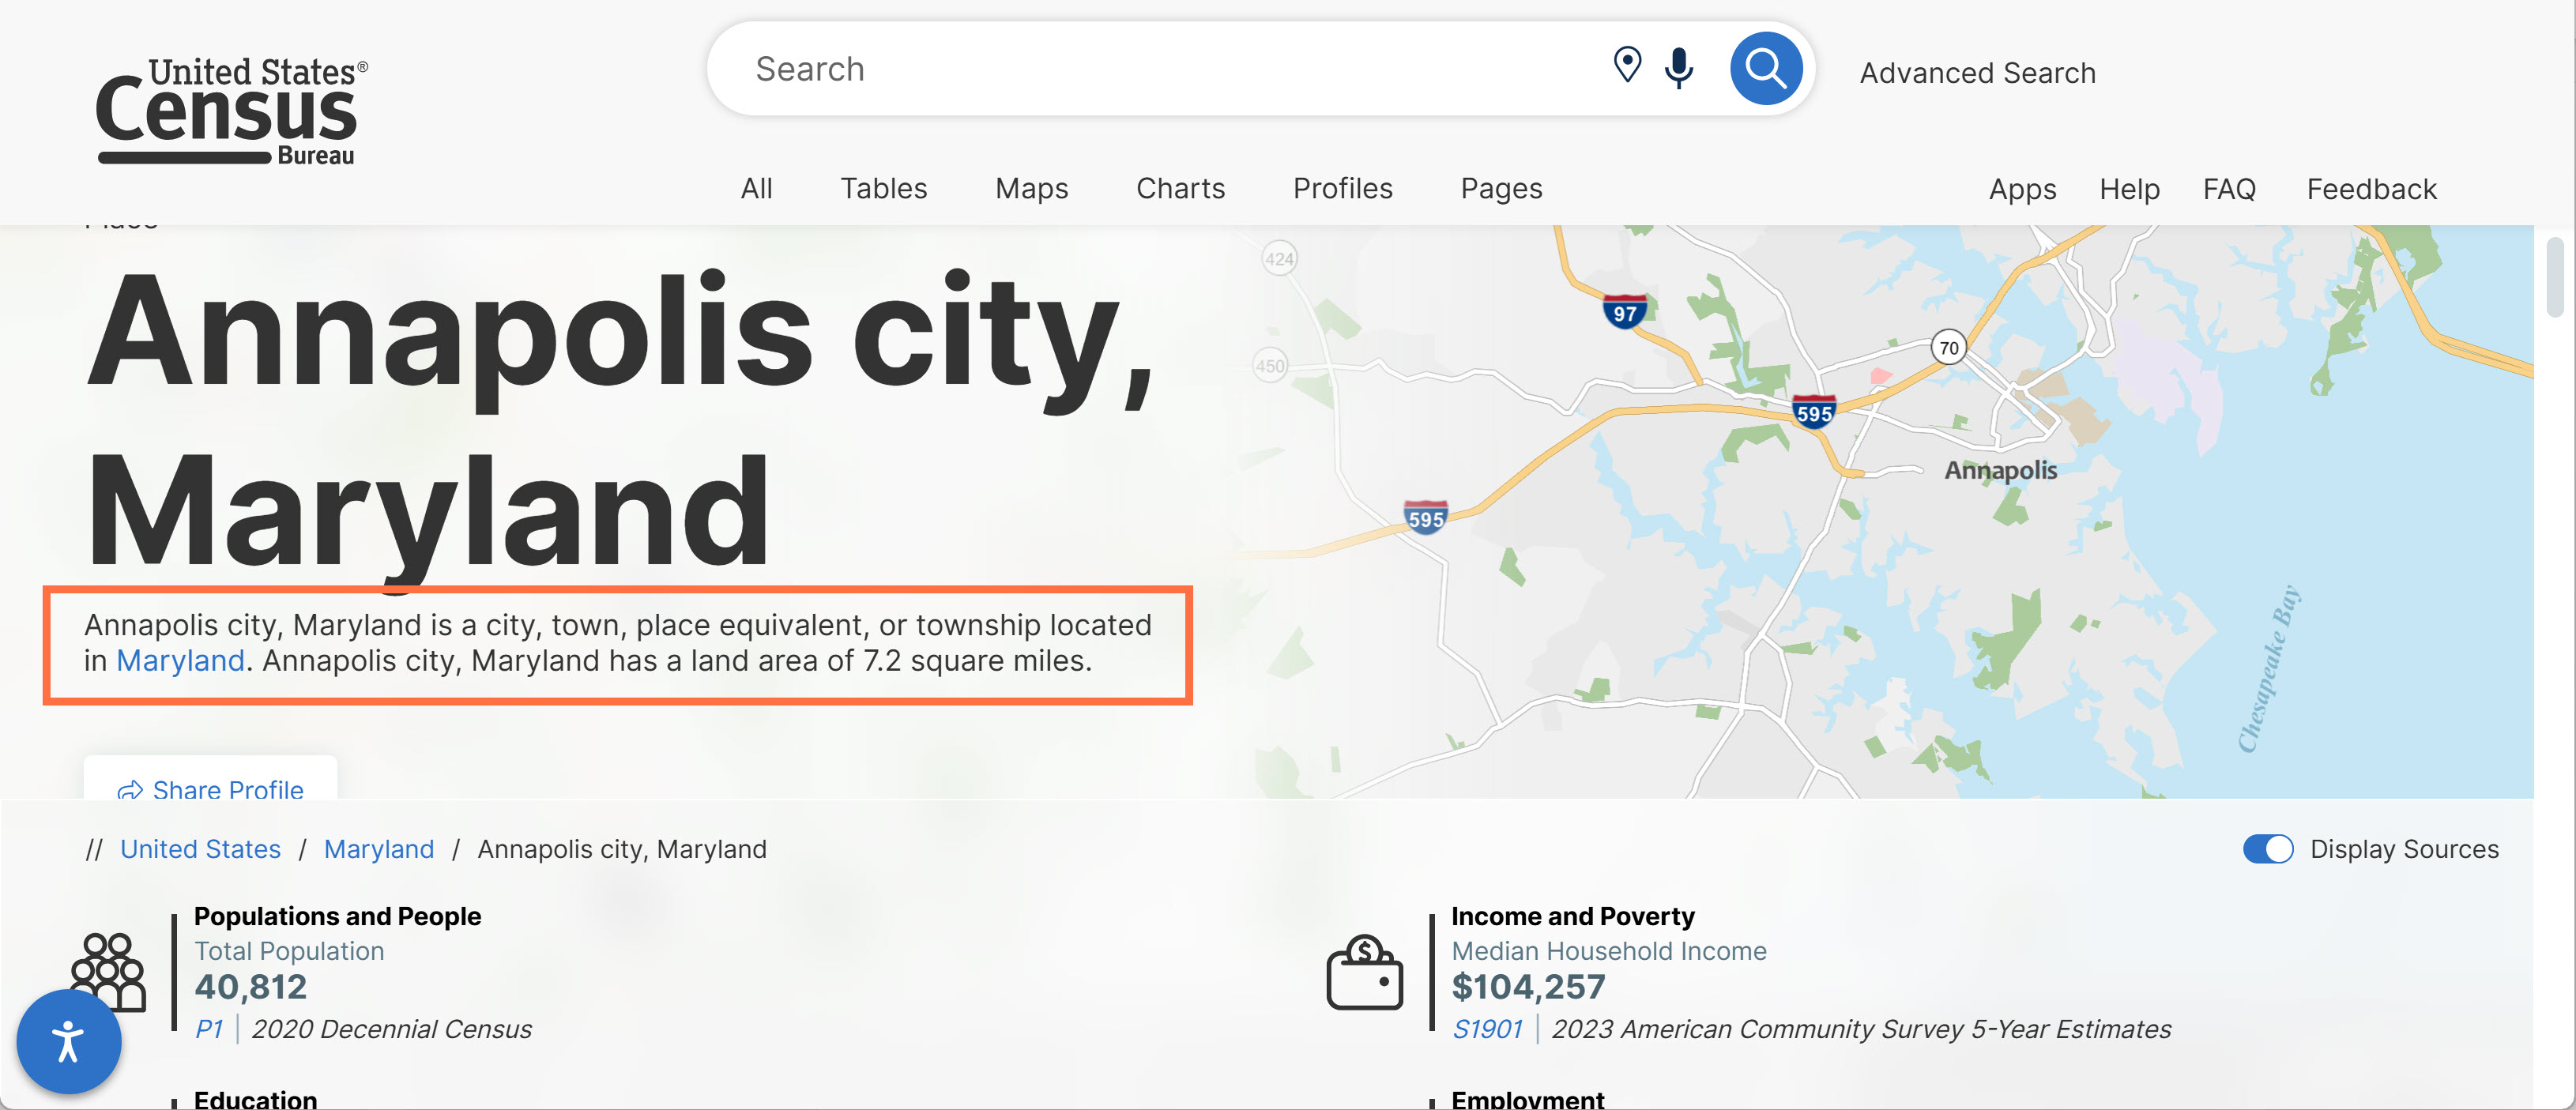Viewport: 2576px width, 1110px height.
Task: Go to United States breadcrumb
Action: click(x=200, y=849)
